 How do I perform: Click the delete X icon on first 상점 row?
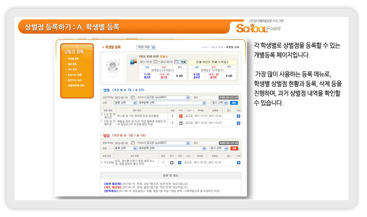[x=238, y=116]
